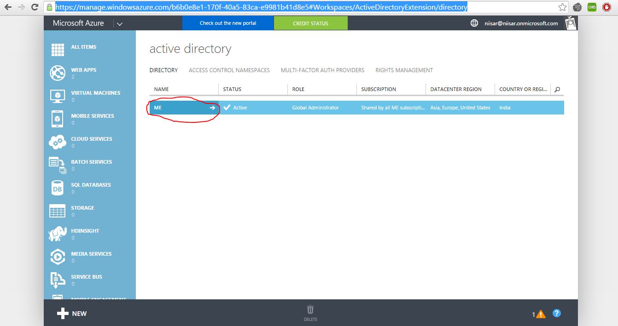618x326 pixels.
Task: Click the Microsoft Azure logo text
Action: (x=78, y=23)
